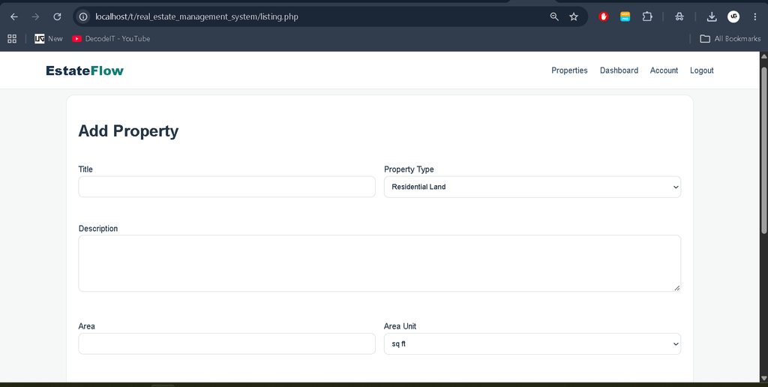Viewport: 768px width, 387px height.
Task: Click the Property Type label
Action: coord(409,169)
